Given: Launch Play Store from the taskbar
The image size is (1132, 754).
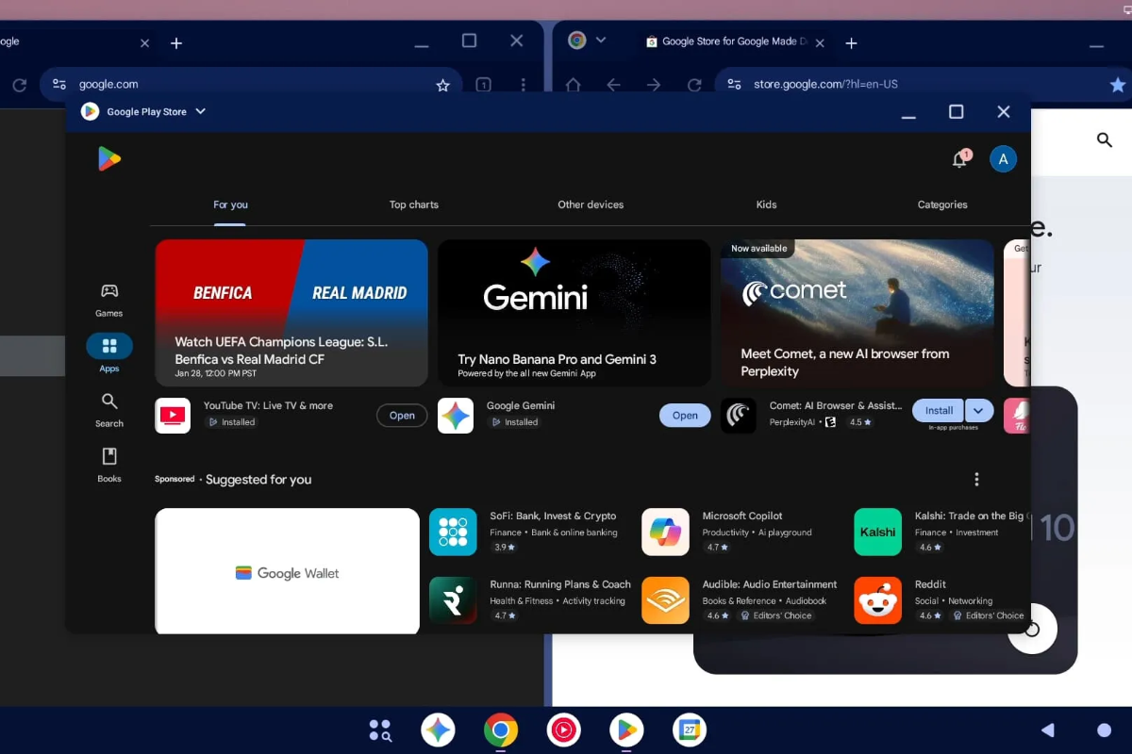Looking at the screenshot, I should 626,729.
